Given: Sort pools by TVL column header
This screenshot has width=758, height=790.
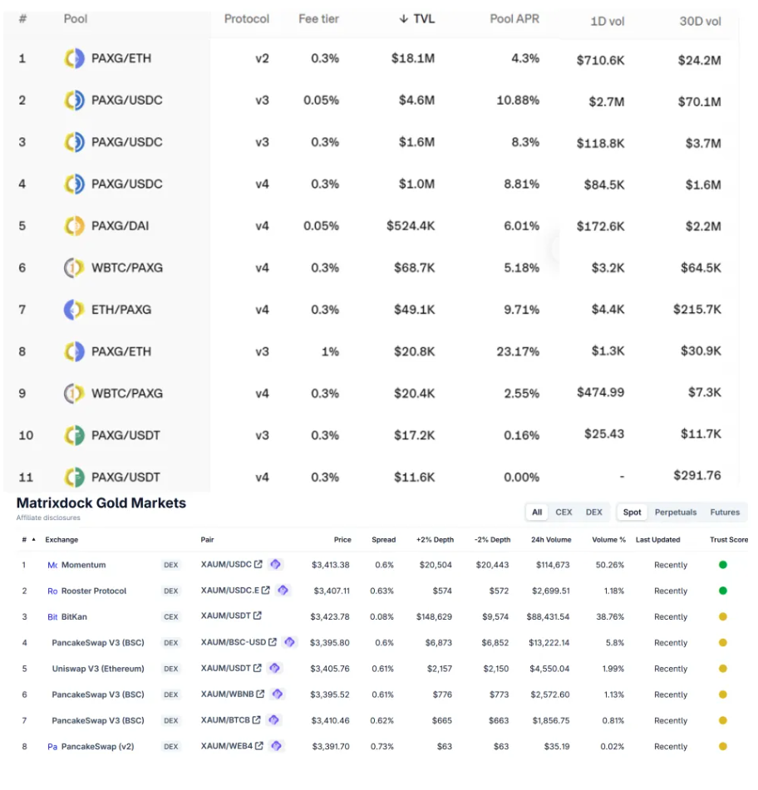Looking at the screenshot, I should pyautogui.click(x=417, y=19).
